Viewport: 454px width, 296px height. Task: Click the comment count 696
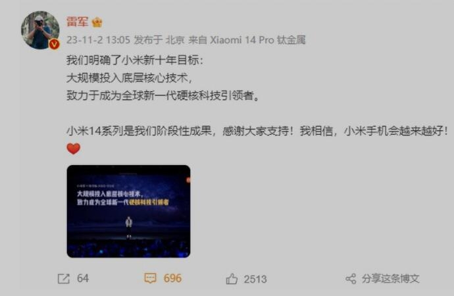[x=172, y=278]
